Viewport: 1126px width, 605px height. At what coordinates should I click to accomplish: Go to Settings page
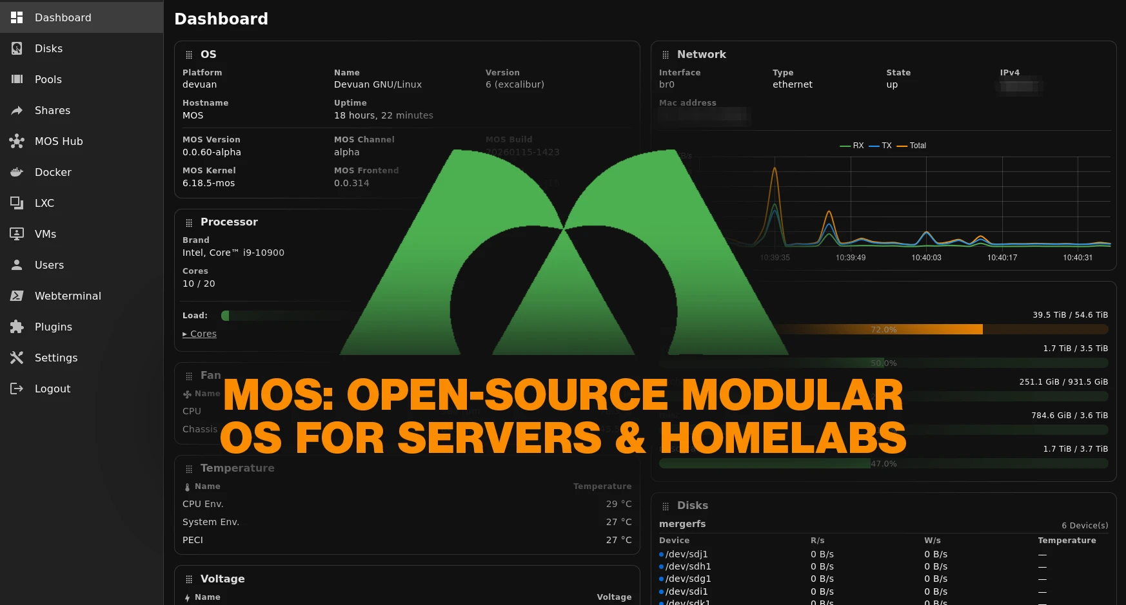point(56,358)
